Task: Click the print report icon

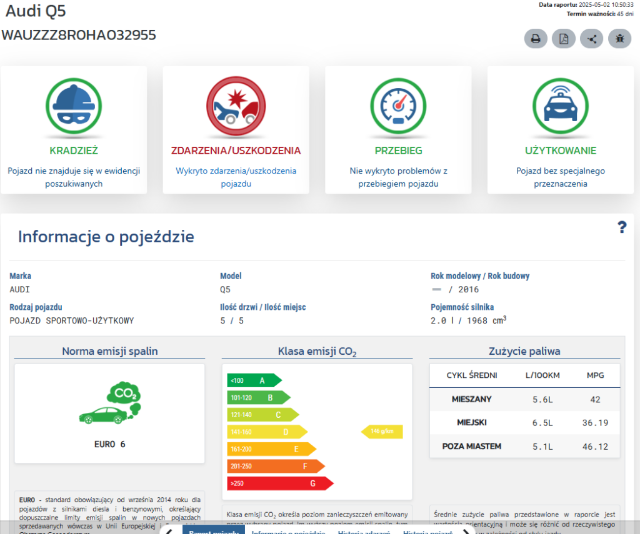Action: point(536,39)
